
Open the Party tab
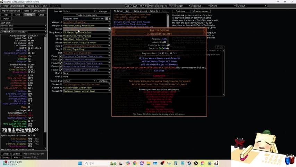6,19
